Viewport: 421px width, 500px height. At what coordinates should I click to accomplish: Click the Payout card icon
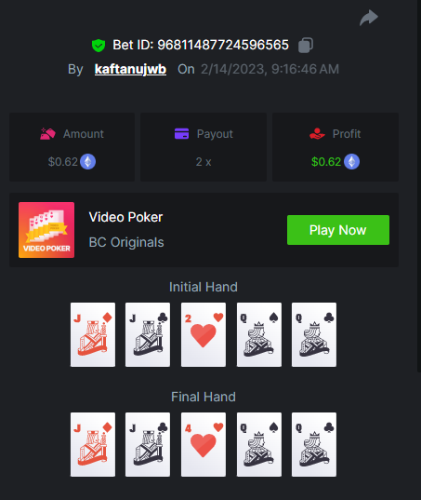pyautogui.click(x=182, y=133)
